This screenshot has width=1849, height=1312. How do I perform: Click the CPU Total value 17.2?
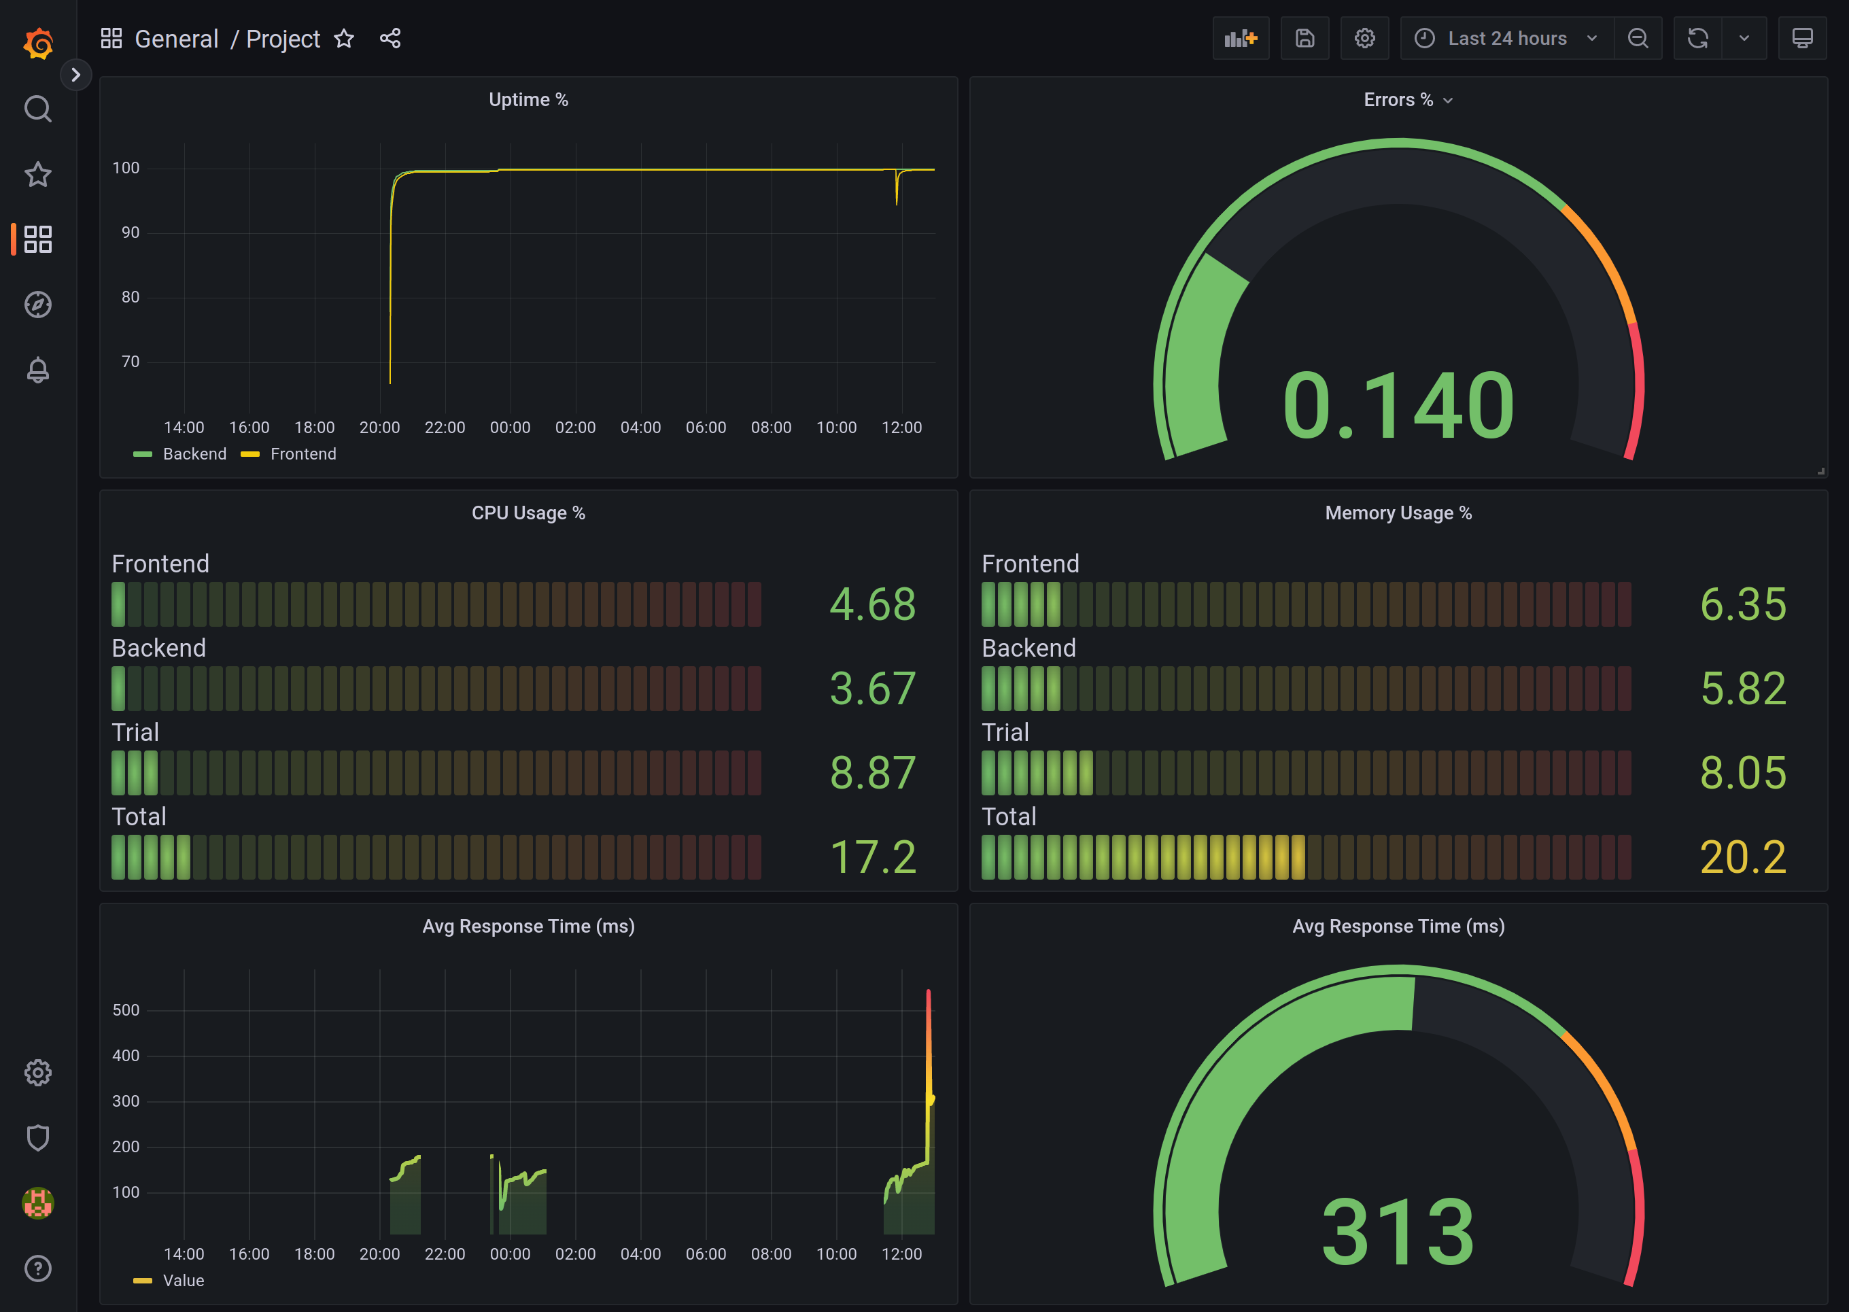point(874,857)
